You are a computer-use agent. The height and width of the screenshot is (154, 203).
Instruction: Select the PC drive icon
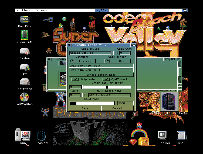click(25, 67)
